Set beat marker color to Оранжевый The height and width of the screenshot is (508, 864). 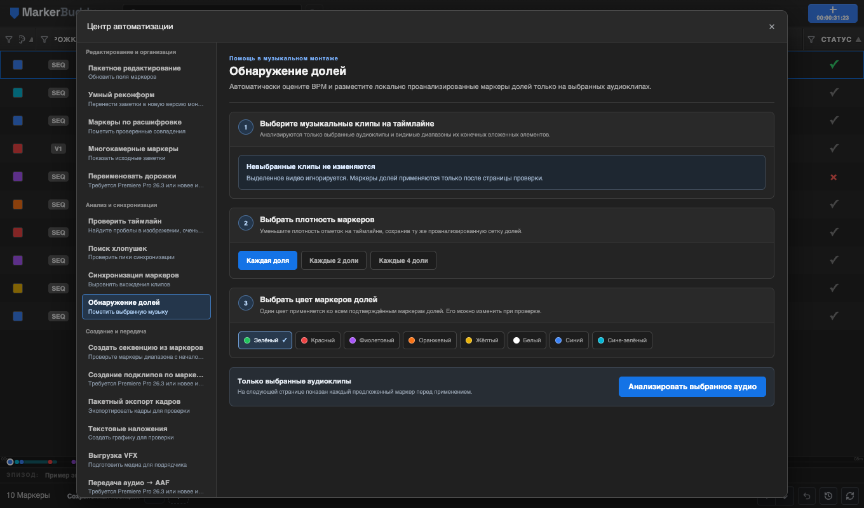point(429,340)
